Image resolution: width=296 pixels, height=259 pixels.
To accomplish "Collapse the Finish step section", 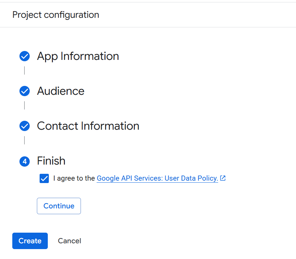I will [x=51, y=161].
